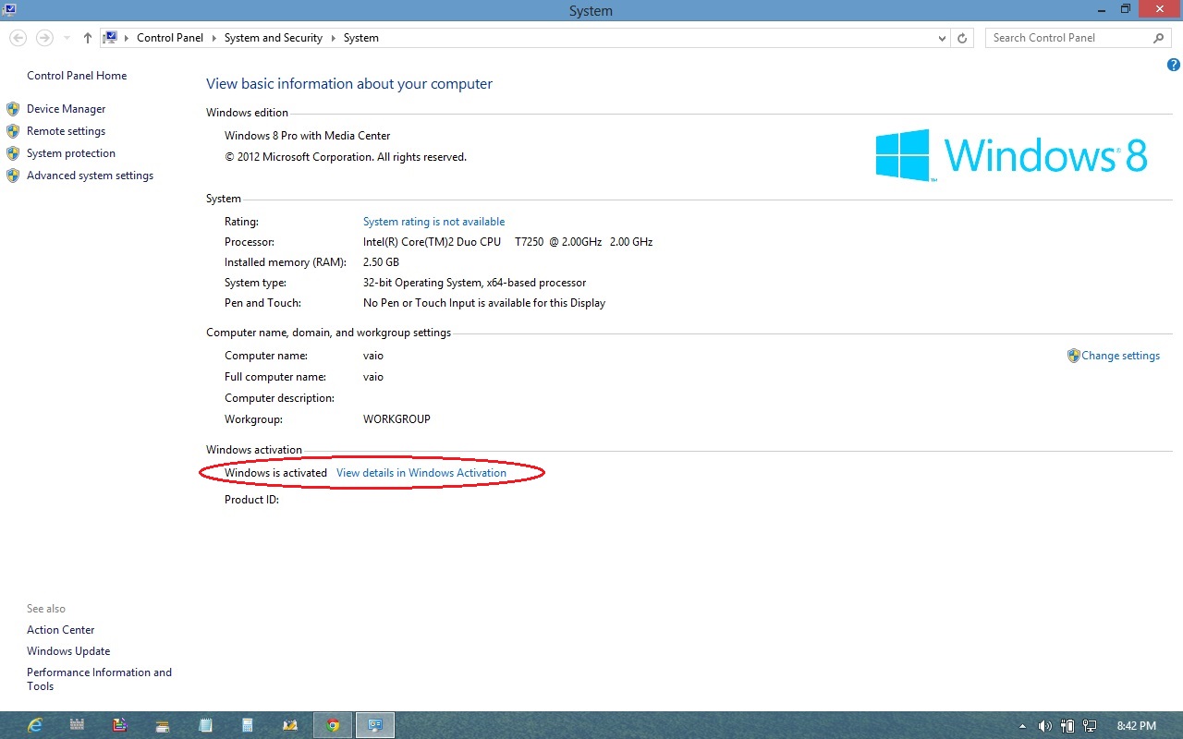Open Notepad from the taskbar
The image size is (1183, 739).
click(x=205, y=725)
